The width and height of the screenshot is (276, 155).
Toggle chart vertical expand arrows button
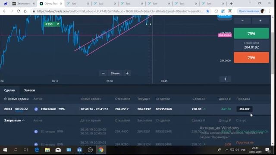coord(225,79)
